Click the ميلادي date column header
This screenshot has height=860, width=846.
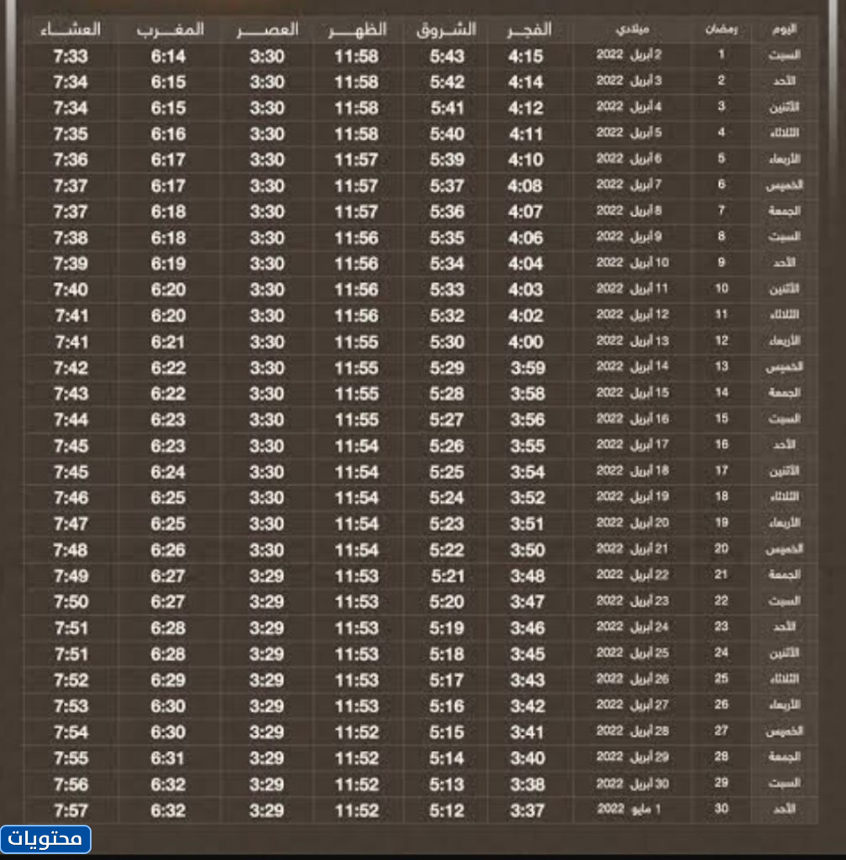pos(632,29)
